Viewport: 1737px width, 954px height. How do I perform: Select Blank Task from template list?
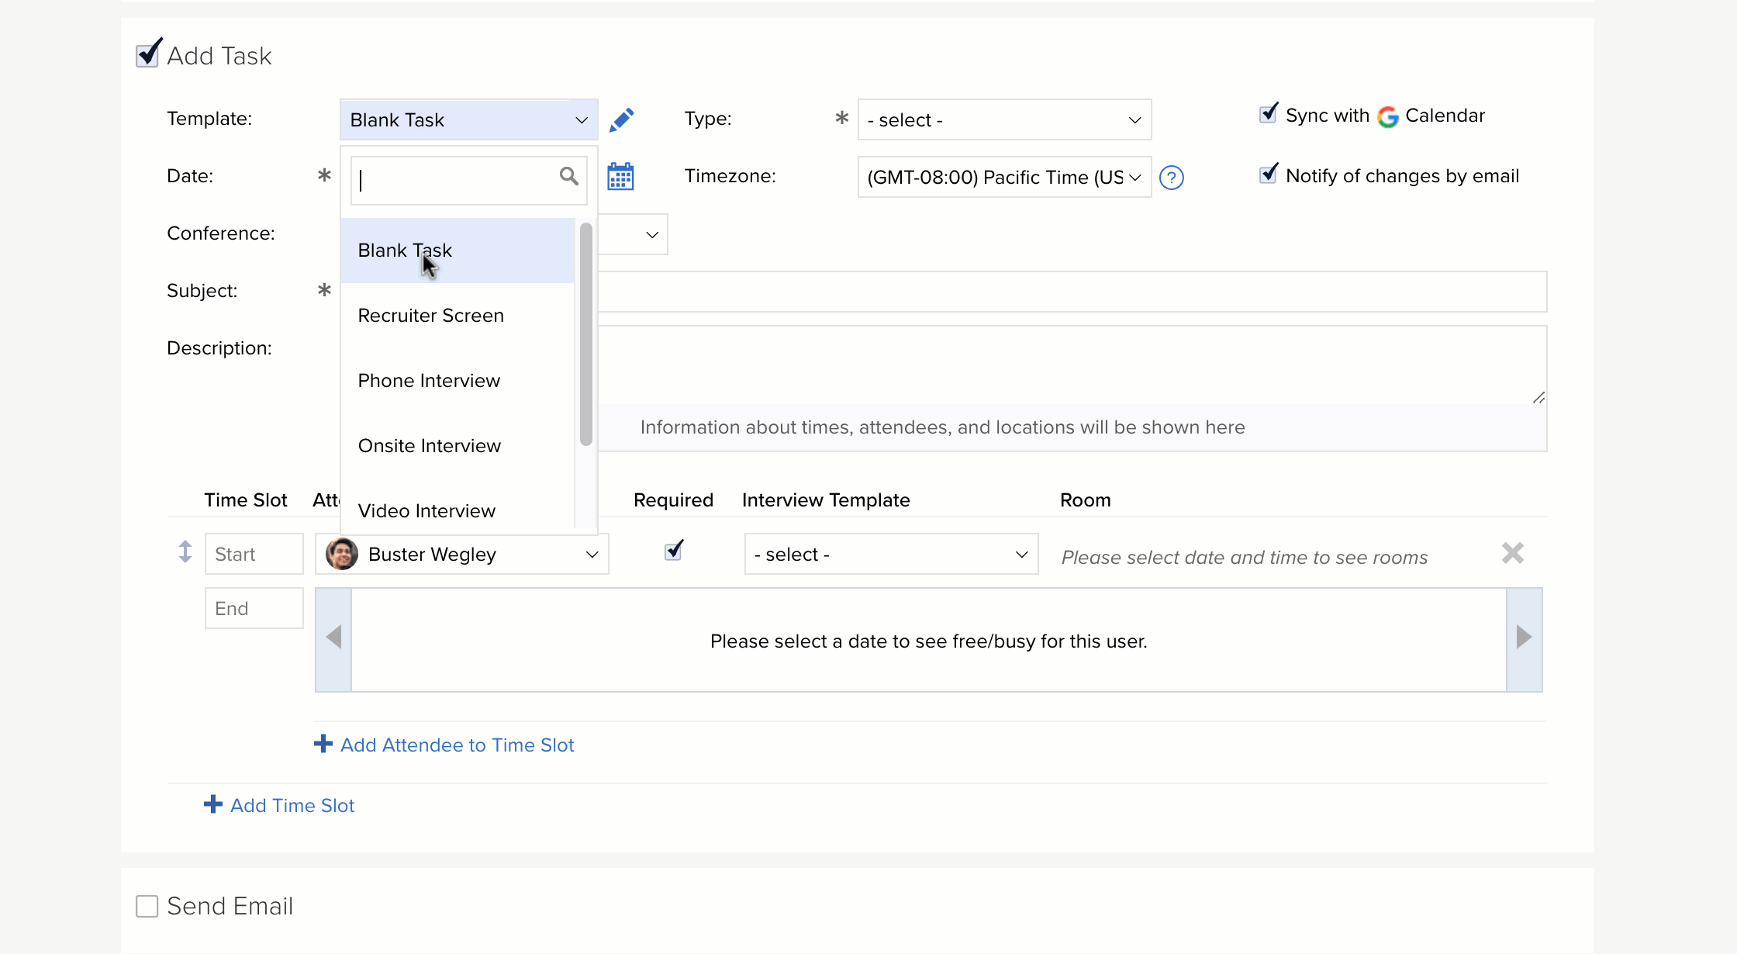[x=458, y=251]
